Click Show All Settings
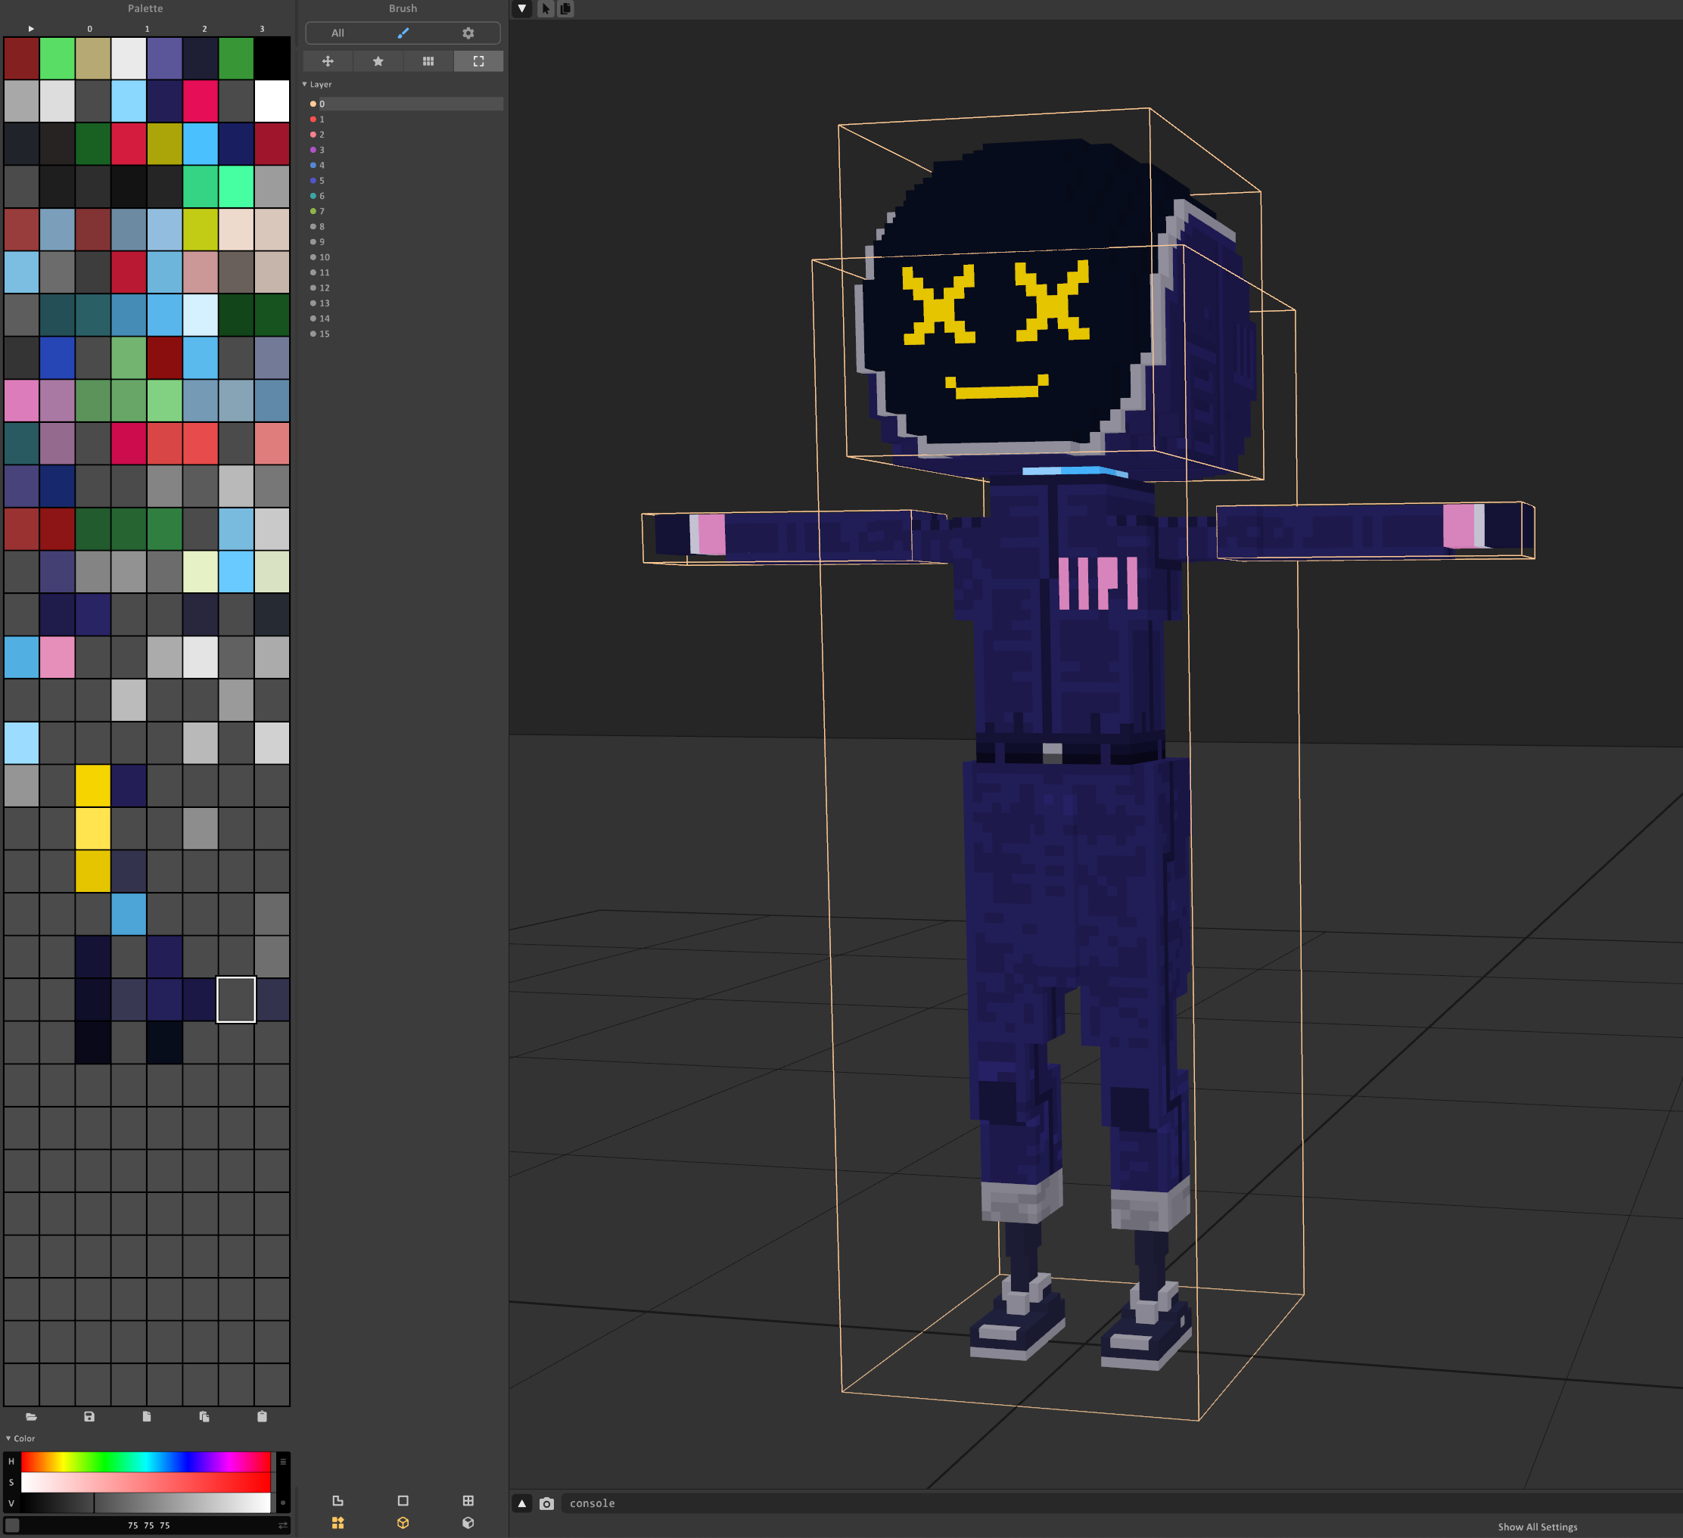 [x=1538, y=1527]
